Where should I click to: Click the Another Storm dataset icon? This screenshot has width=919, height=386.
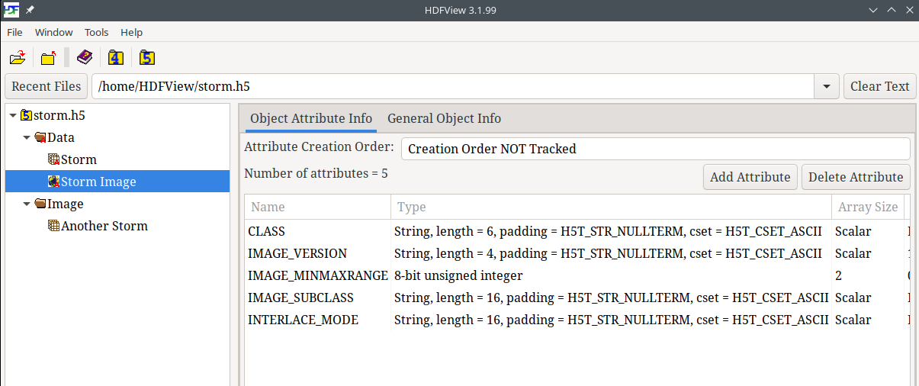point(53,226)
